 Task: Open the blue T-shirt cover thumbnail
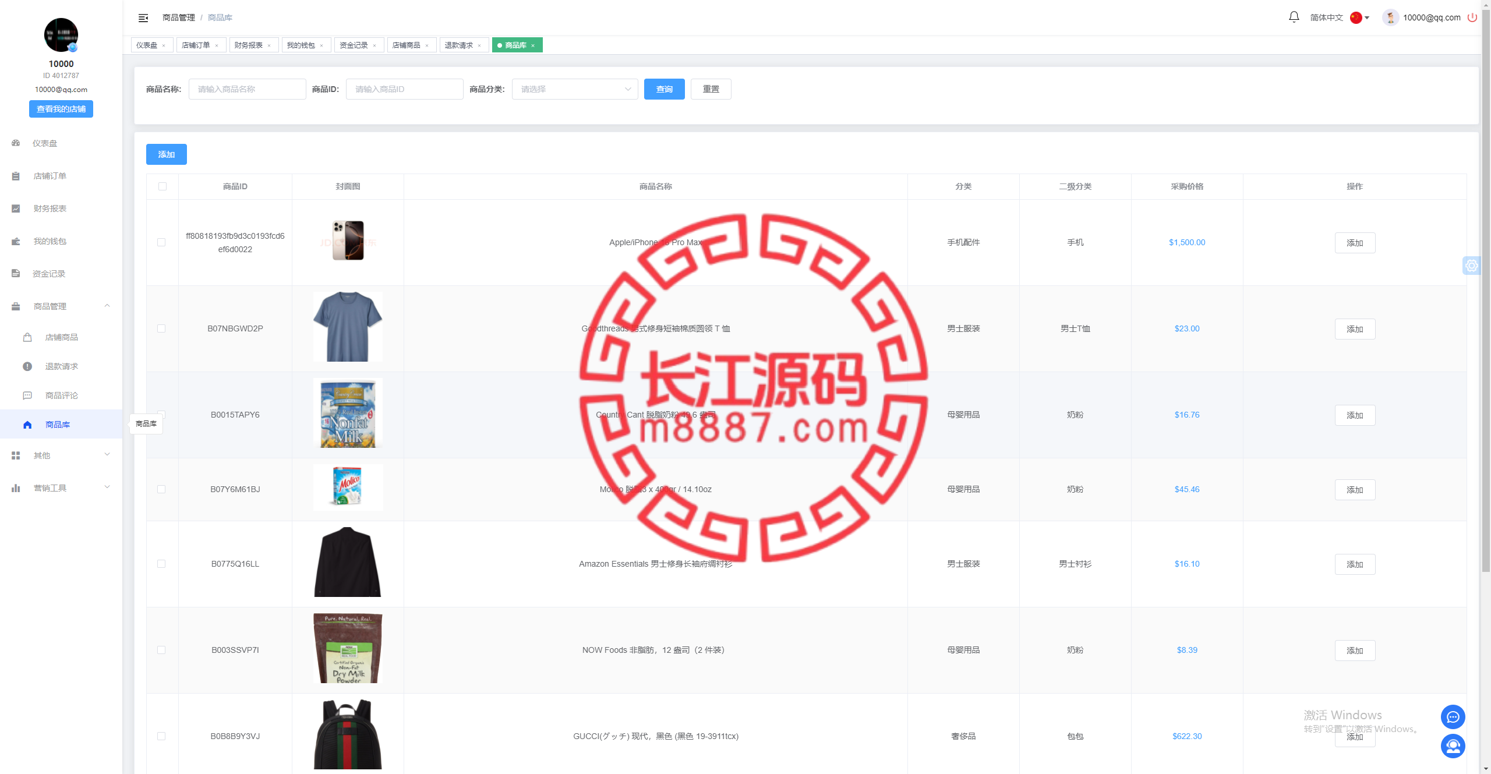coord(348,327)
